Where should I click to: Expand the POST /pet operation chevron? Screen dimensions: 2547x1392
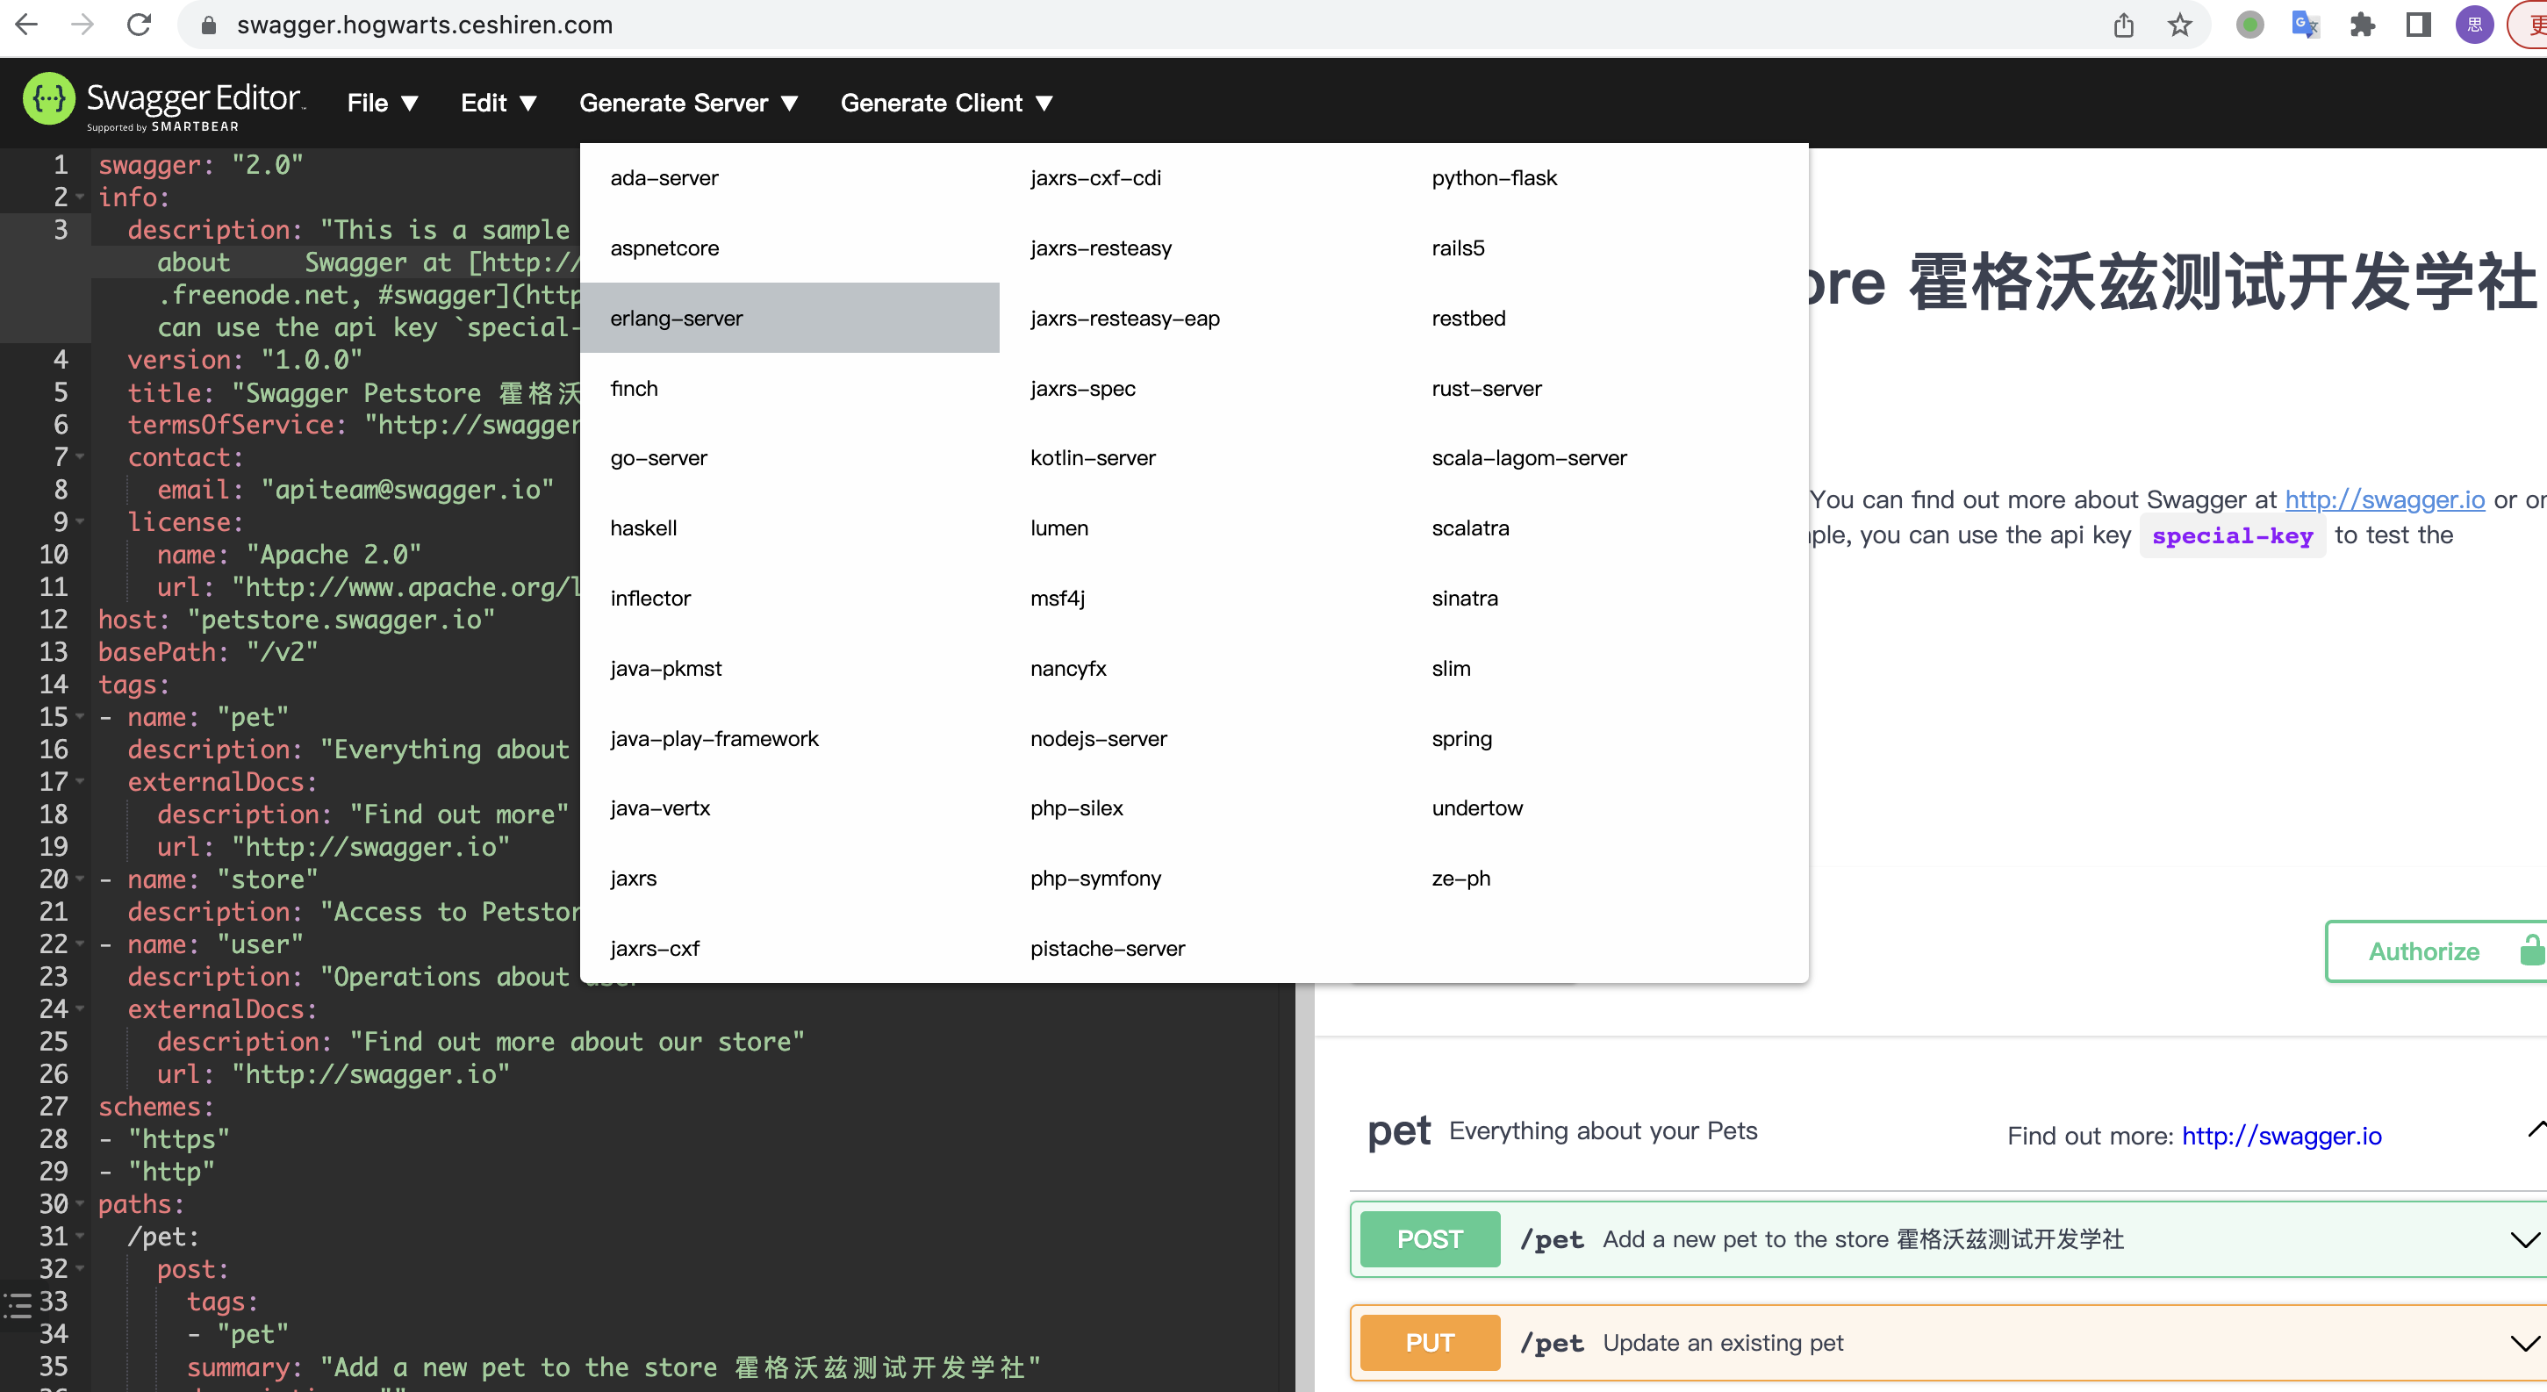point(2524,1240)
